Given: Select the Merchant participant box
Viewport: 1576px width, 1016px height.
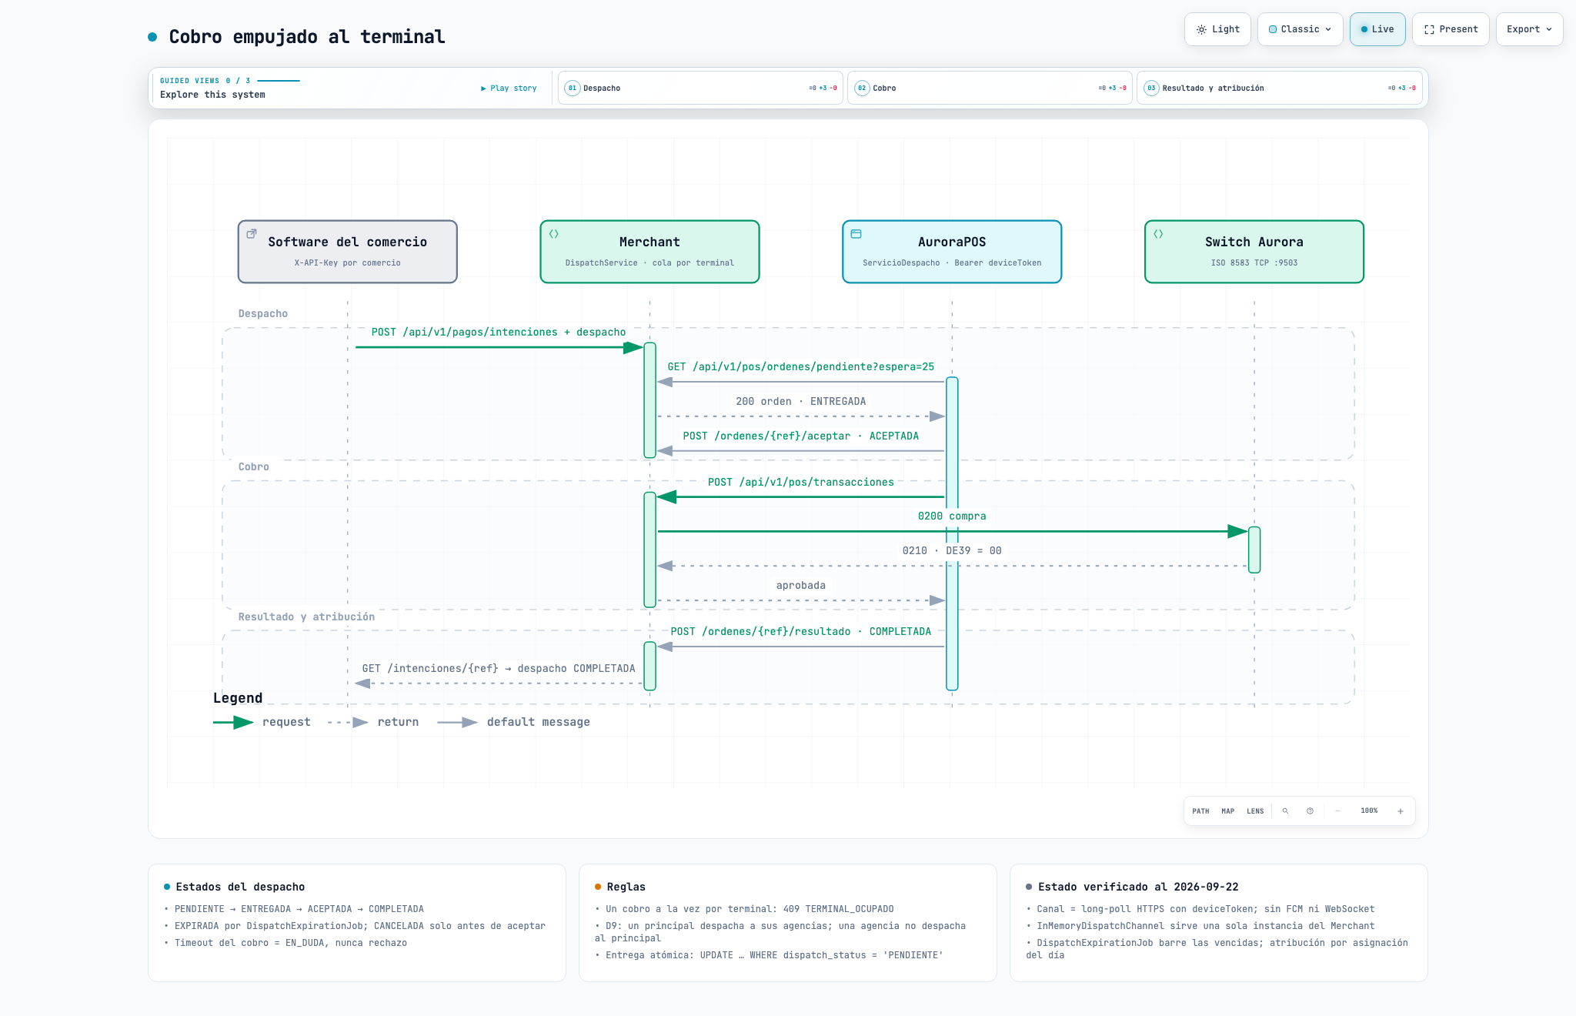Looking at the screenshot, I should point(649,252).
